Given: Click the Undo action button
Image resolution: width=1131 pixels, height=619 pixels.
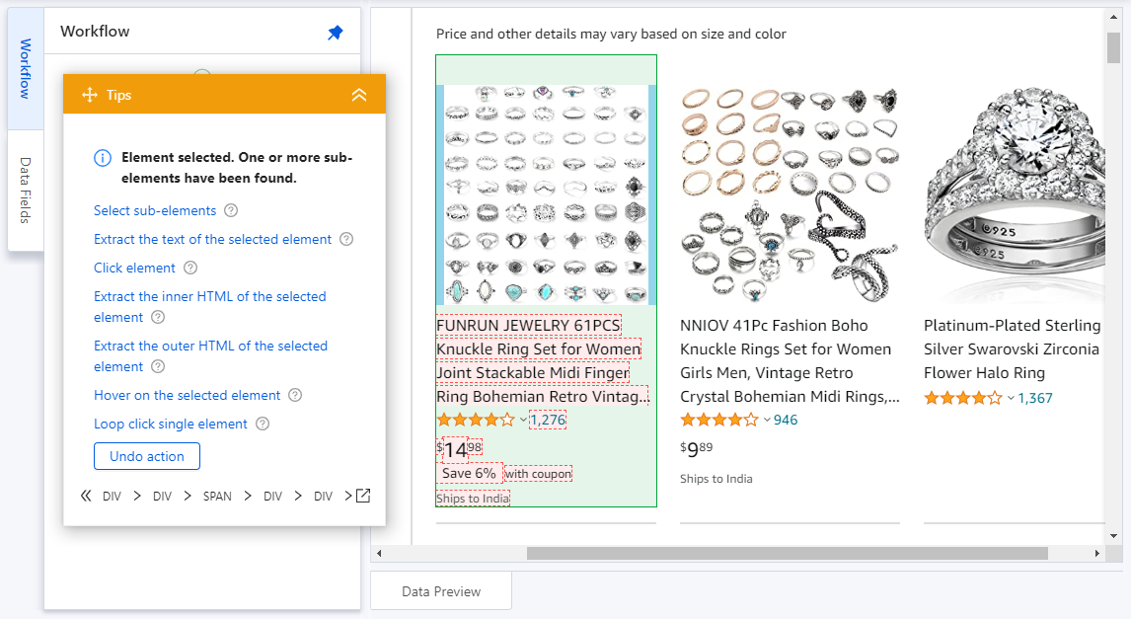Looking at the screenshot, I should tap(147, 456).
